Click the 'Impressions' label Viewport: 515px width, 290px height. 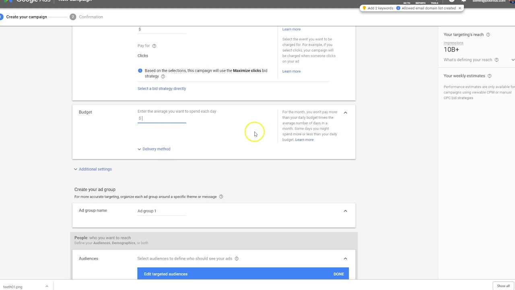click(x=453, y=43)
